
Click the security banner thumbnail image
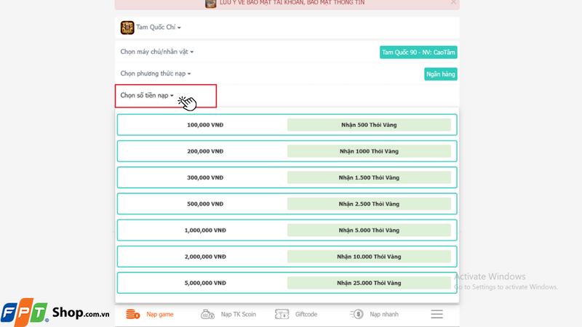(210, 4)
